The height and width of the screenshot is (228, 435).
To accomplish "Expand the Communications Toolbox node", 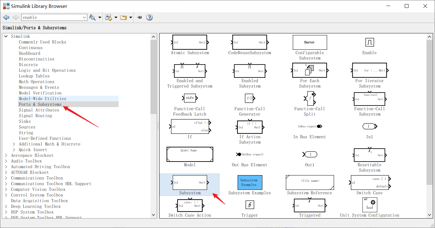I will tap(6, 178).
